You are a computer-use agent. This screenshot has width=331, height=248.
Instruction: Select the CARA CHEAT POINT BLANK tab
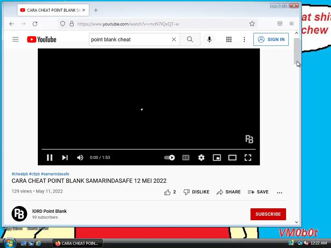(53, 10)
